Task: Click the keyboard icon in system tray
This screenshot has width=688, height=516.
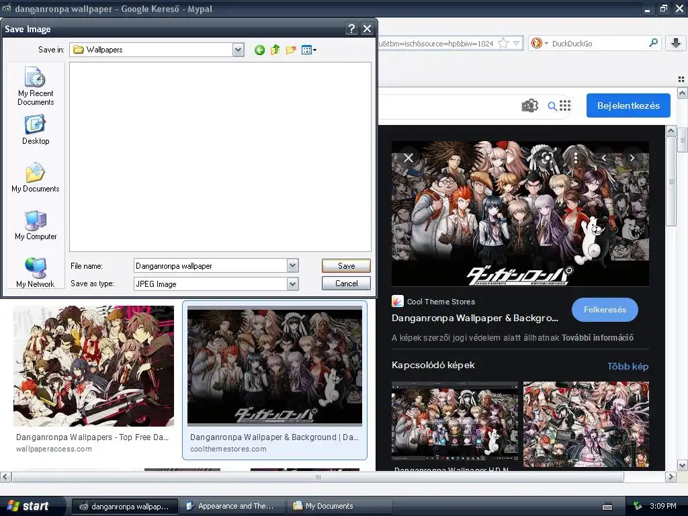Action: click(x=607, y=507)
